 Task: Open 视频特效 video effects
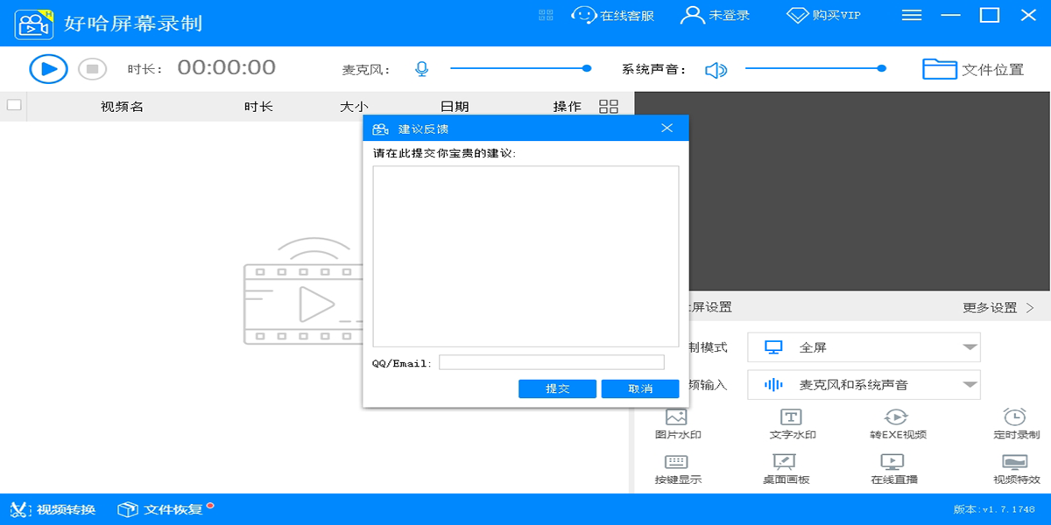click(1016, 470)
